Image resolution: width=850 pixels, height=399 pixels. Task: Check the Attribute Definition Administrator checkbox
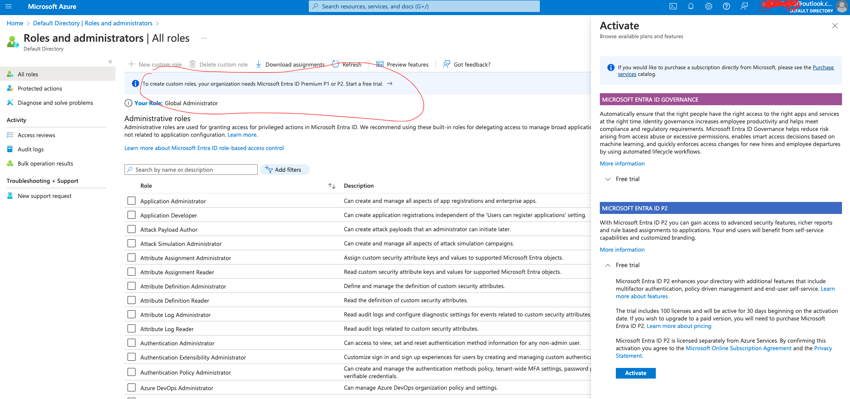tap(132, 286)
